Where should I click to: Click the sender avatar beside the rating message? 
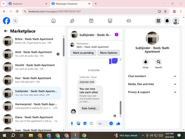73,111
